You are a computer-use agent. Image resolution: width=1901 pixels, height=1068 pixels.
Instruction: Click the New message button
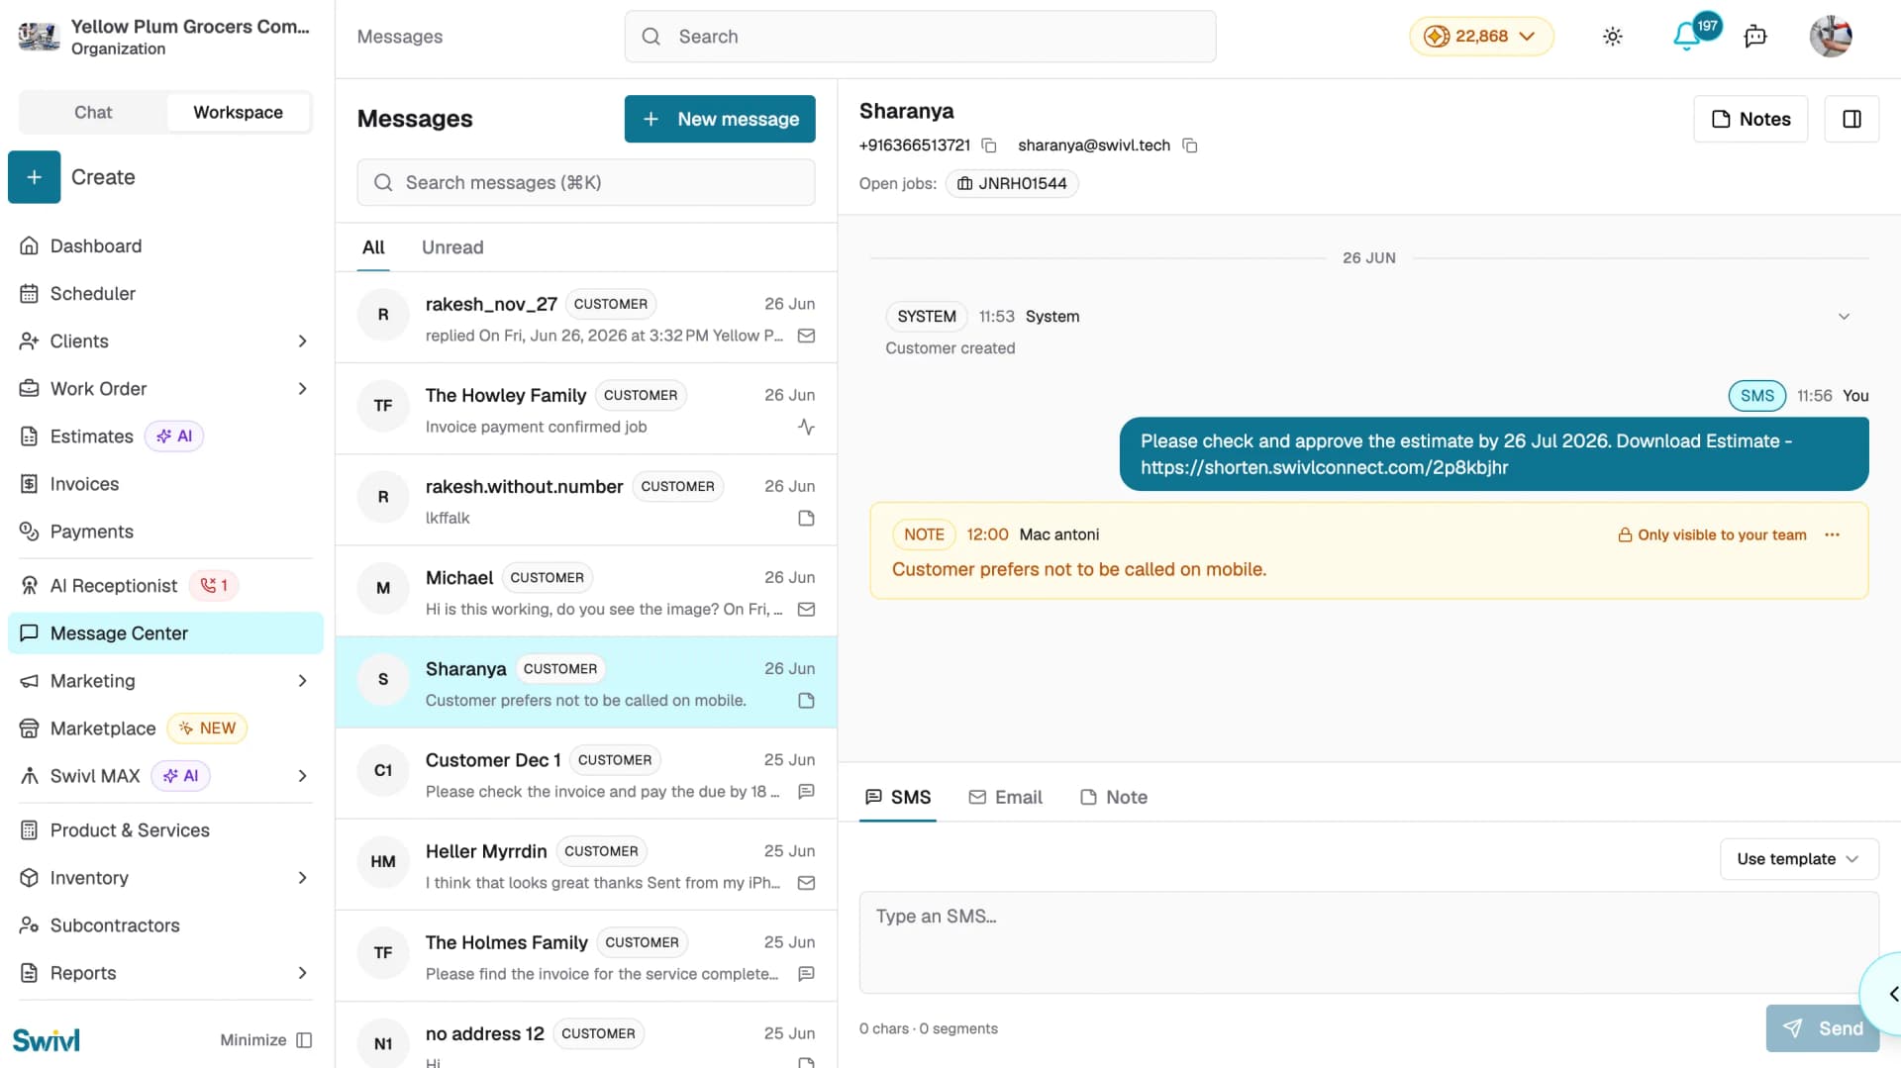tap(720, 119)
